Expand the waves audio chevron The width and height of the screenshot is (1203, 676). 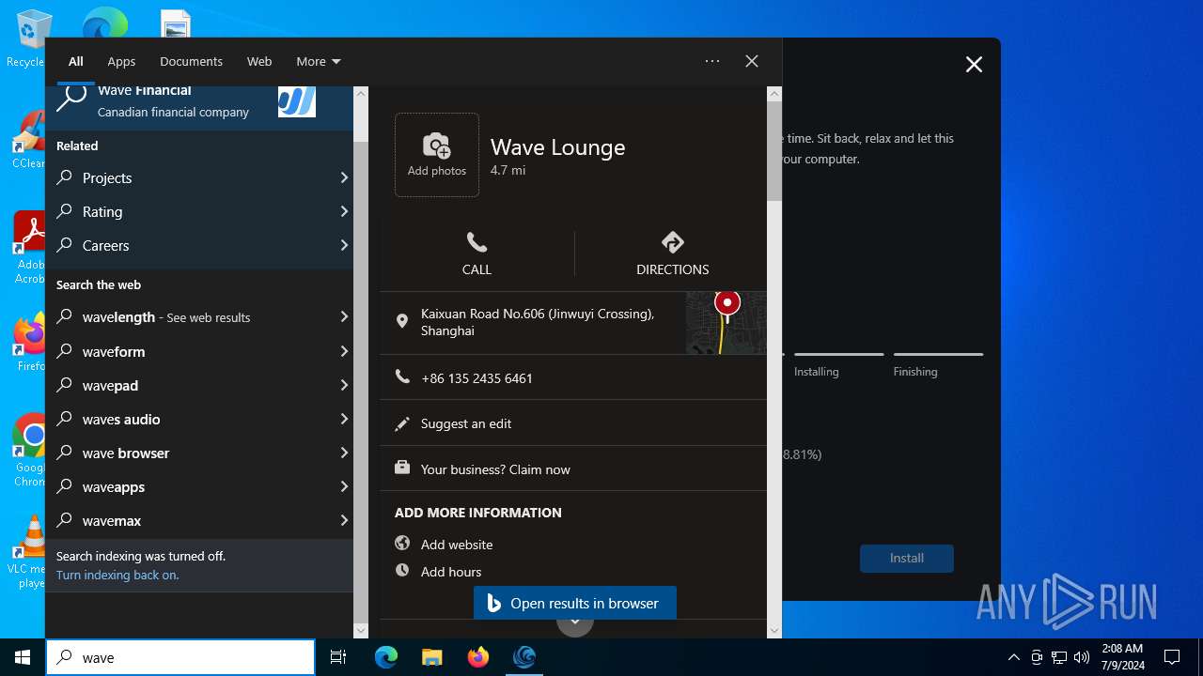click(x=344, y=419)
